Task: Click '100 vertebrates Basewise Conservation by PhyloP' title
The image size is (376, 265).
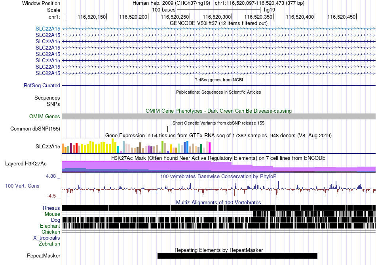Action: pos(218,177)
